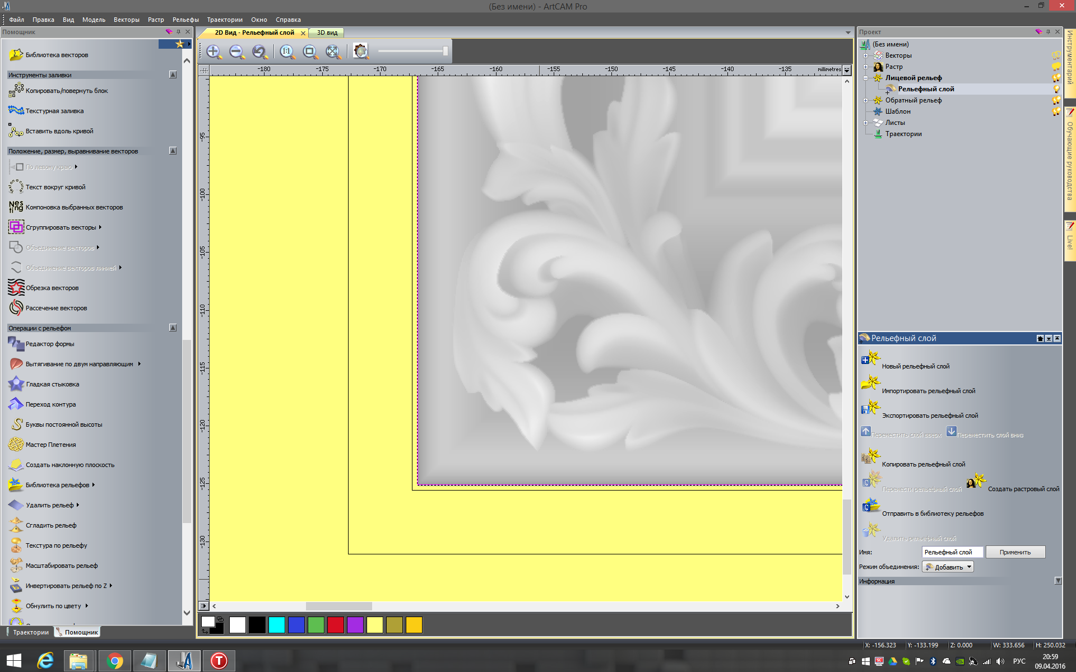Open the Режим объединения Добавить dropdown
The image size is (1076, 672).
pos(949,567)
